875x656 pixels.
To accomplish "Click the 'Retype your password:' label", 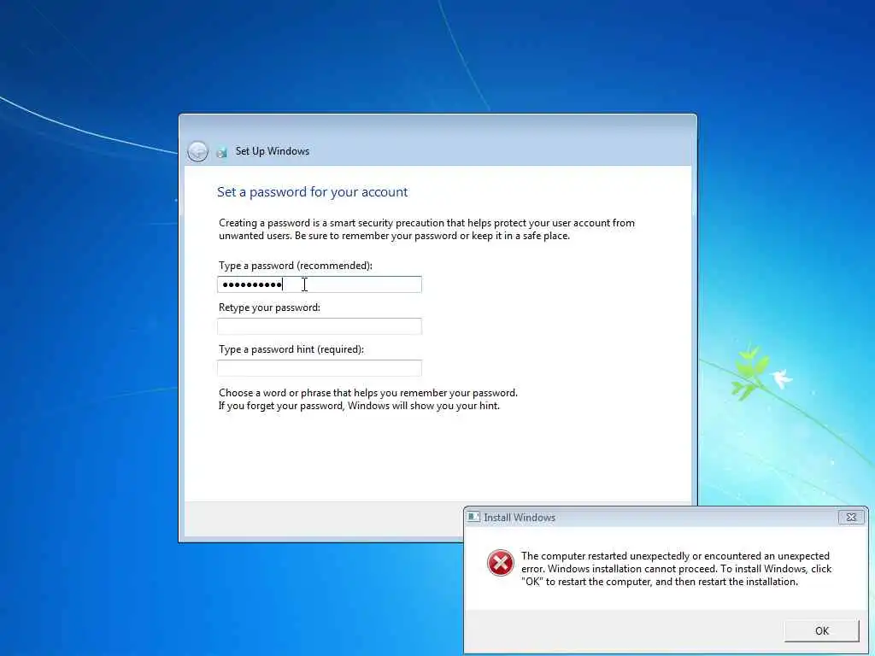I will tap(269, 307).
